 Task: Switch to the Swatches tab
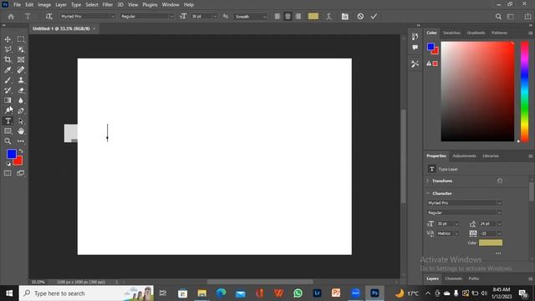pos(451,33)
